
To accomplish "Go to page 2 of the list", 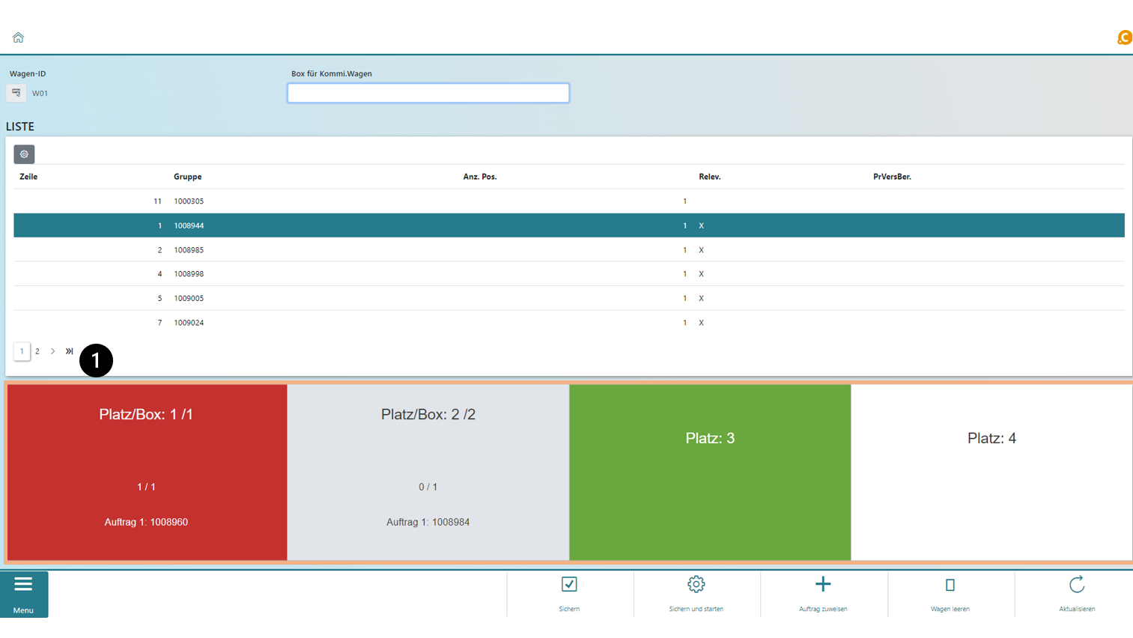I will pyautogui.click(x=37, y=351).
